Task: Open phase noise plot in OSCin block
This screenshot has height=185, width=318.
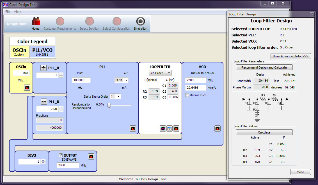Action: point(27,88)
